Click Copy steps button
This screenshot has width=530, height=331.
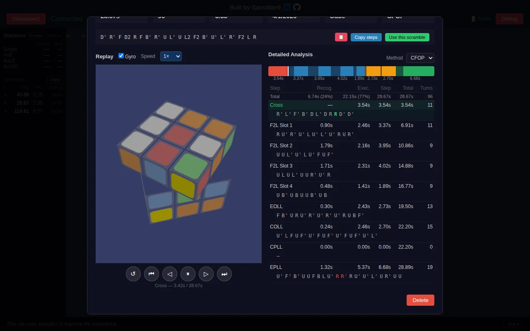click(x=366, y=37)
